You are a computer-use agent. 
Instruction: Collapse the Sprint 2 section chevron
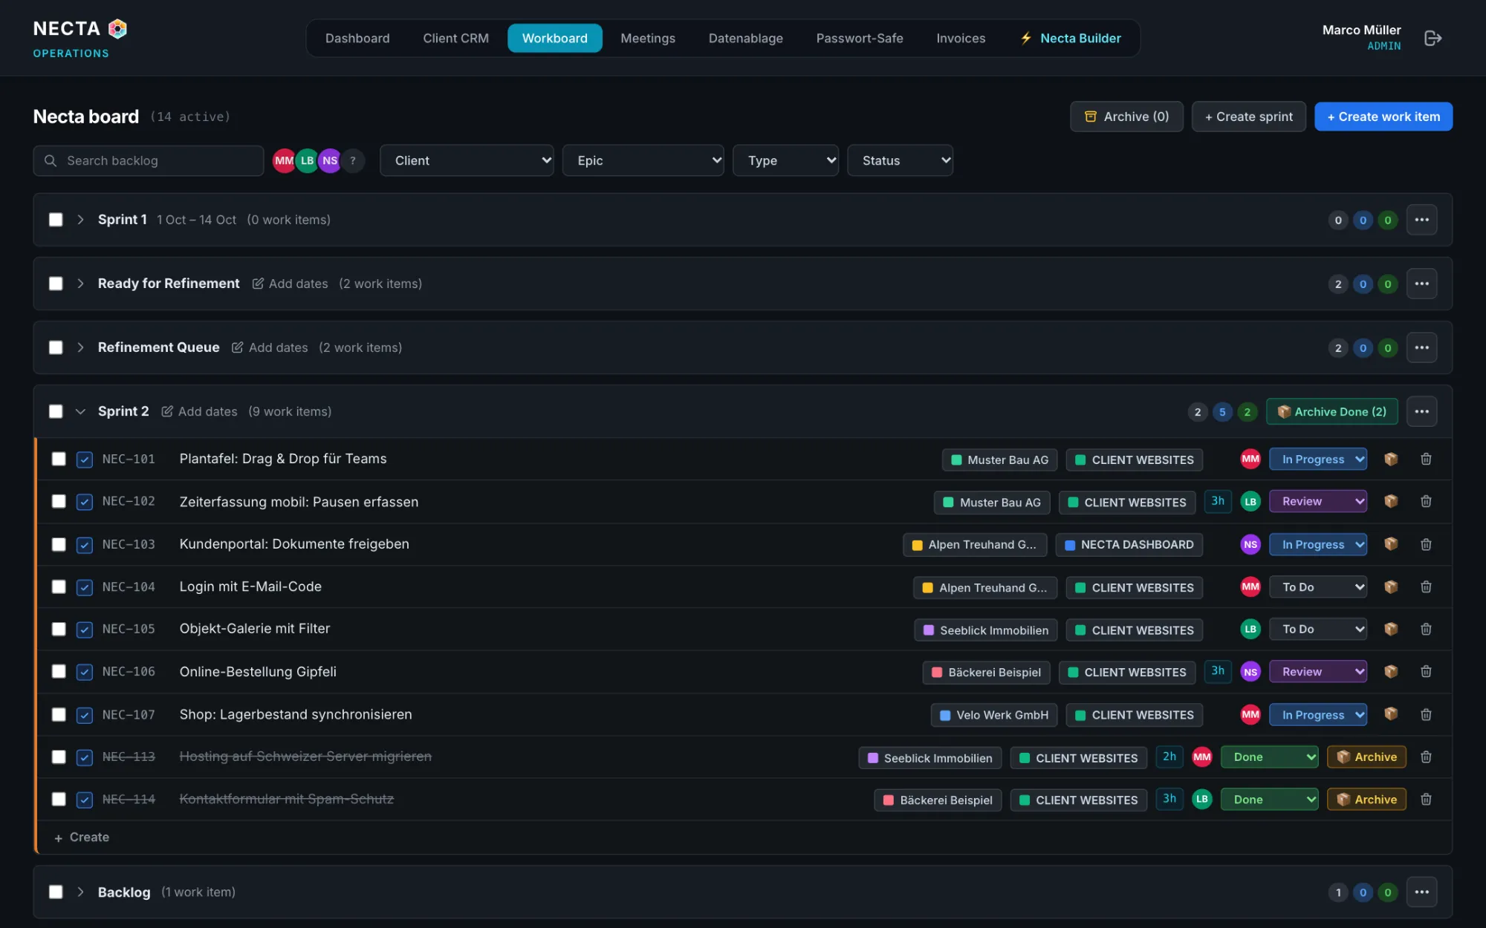(x=80, y=411)
